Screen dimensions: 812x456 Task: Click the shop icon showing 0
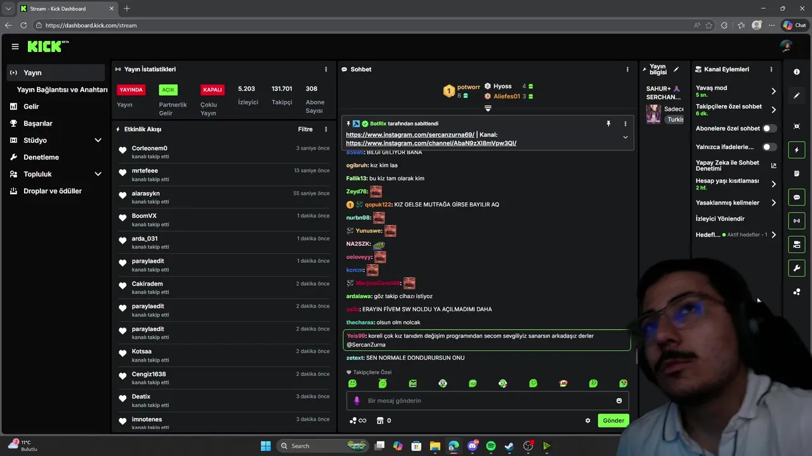(x=384, y=421)
